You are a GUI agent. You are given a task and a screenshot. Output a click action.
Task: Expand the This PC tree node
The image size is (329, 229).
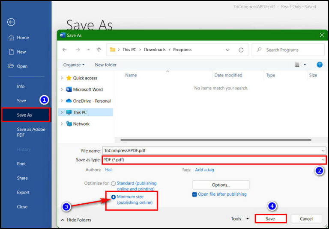tap(62, 112)
